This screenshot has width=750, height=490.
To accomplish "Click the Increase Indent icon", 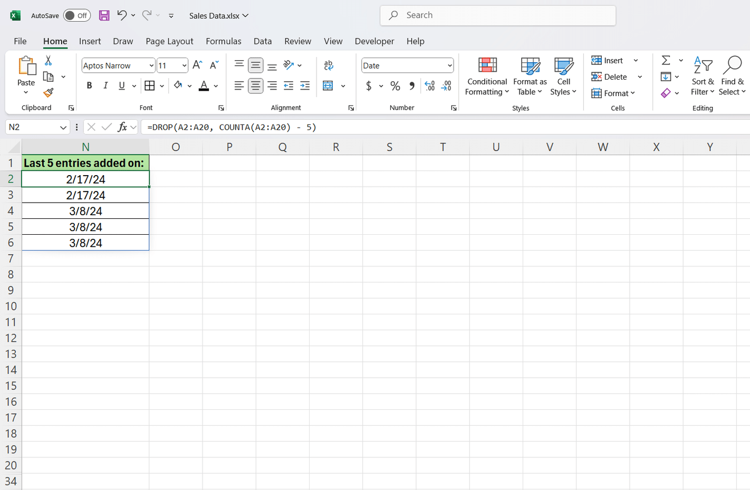I will coord(305,85).
